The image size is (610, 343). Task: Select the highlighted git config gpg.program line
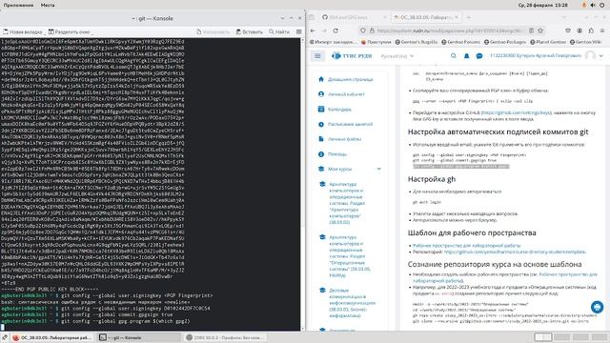pos(460,167)
